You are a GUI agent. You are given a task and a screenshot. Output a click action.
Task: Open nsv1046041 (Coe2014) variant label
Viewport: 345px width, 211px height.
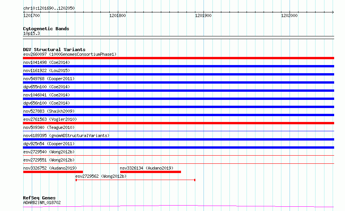coord(47,95)
